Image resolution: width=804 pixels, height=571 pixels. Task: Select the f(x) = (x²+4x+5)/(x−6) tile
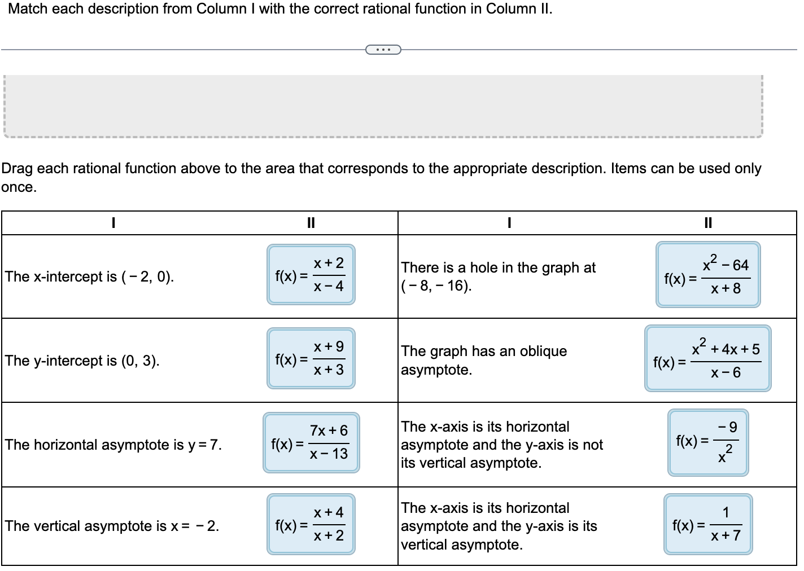click(708, 358)
